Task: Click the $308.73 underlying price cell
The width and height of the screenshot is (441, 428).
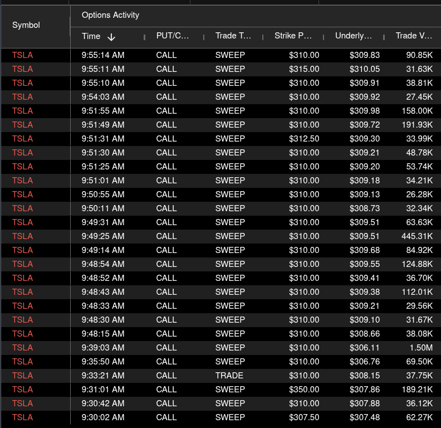Action: point(365,208)
